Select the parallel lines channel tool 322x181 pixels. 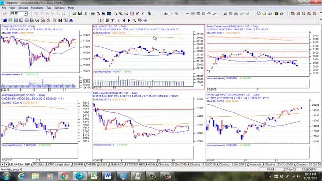[177, 14]
